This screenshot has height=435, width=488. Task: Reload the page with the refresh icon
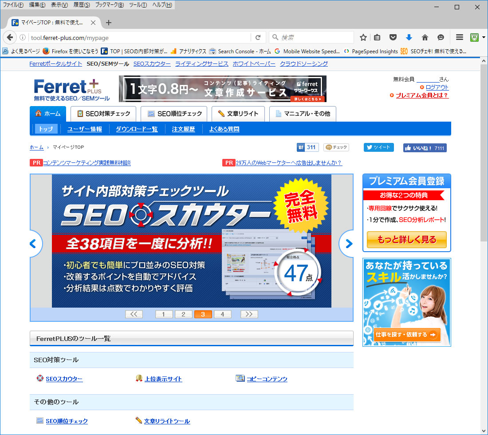258,37
